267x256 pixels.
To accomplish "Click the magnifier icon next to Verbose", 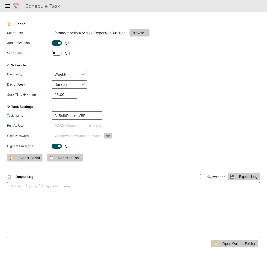I will coord(209,177).
